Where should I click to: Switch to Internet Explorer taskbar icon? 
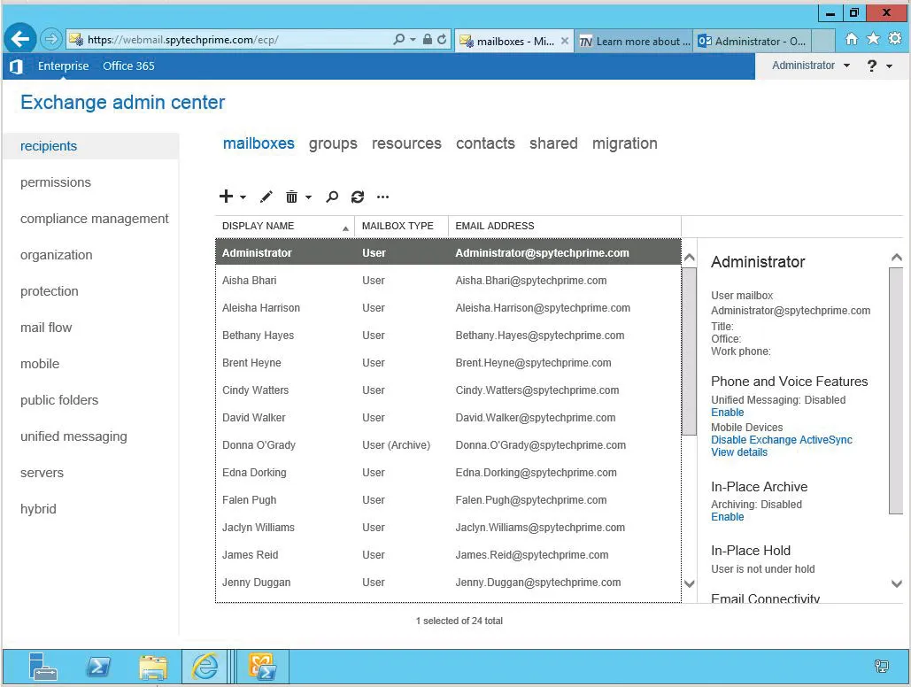205,666
